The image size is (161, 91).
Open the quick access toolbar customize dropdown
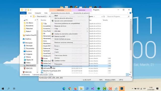tap(30, 10)
